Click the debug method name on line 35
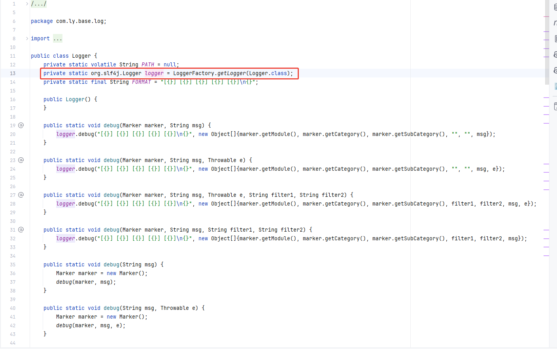This screenshot has width=557, height=349. pyautogui.click(x=111, y=264)
